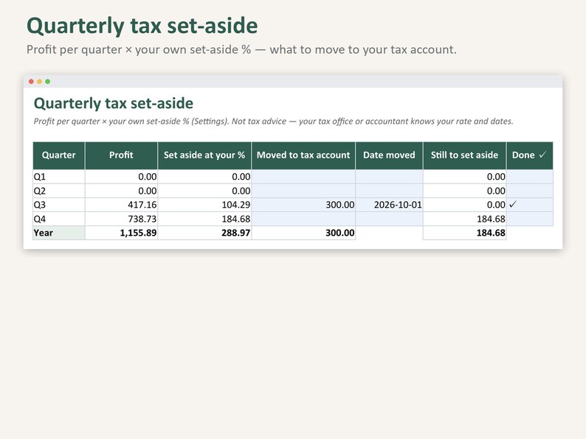Viewport: 586px width, 439px height.
Task: Select the 'Done ✓' column header
Action: point(530,155)
